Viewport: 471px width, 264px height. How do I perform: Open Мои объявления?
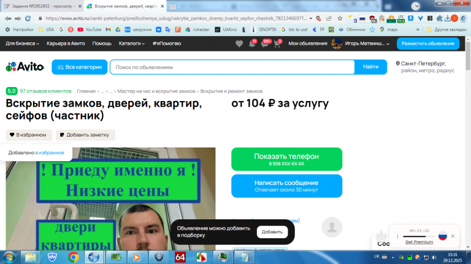308,43
